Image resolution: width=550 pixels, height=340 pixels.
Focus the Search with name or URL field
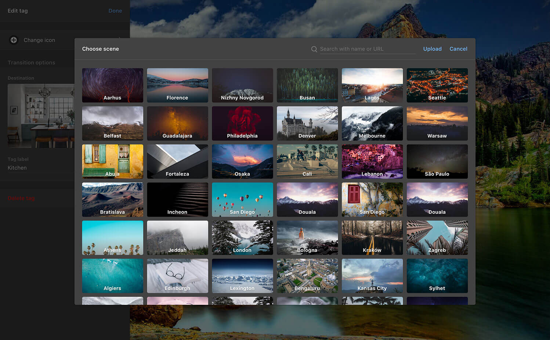coord(367,49)
